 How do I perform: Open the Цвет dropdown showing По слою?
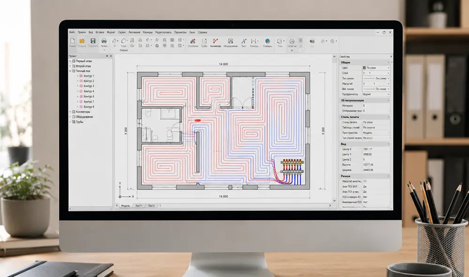(x=376, y=68)
